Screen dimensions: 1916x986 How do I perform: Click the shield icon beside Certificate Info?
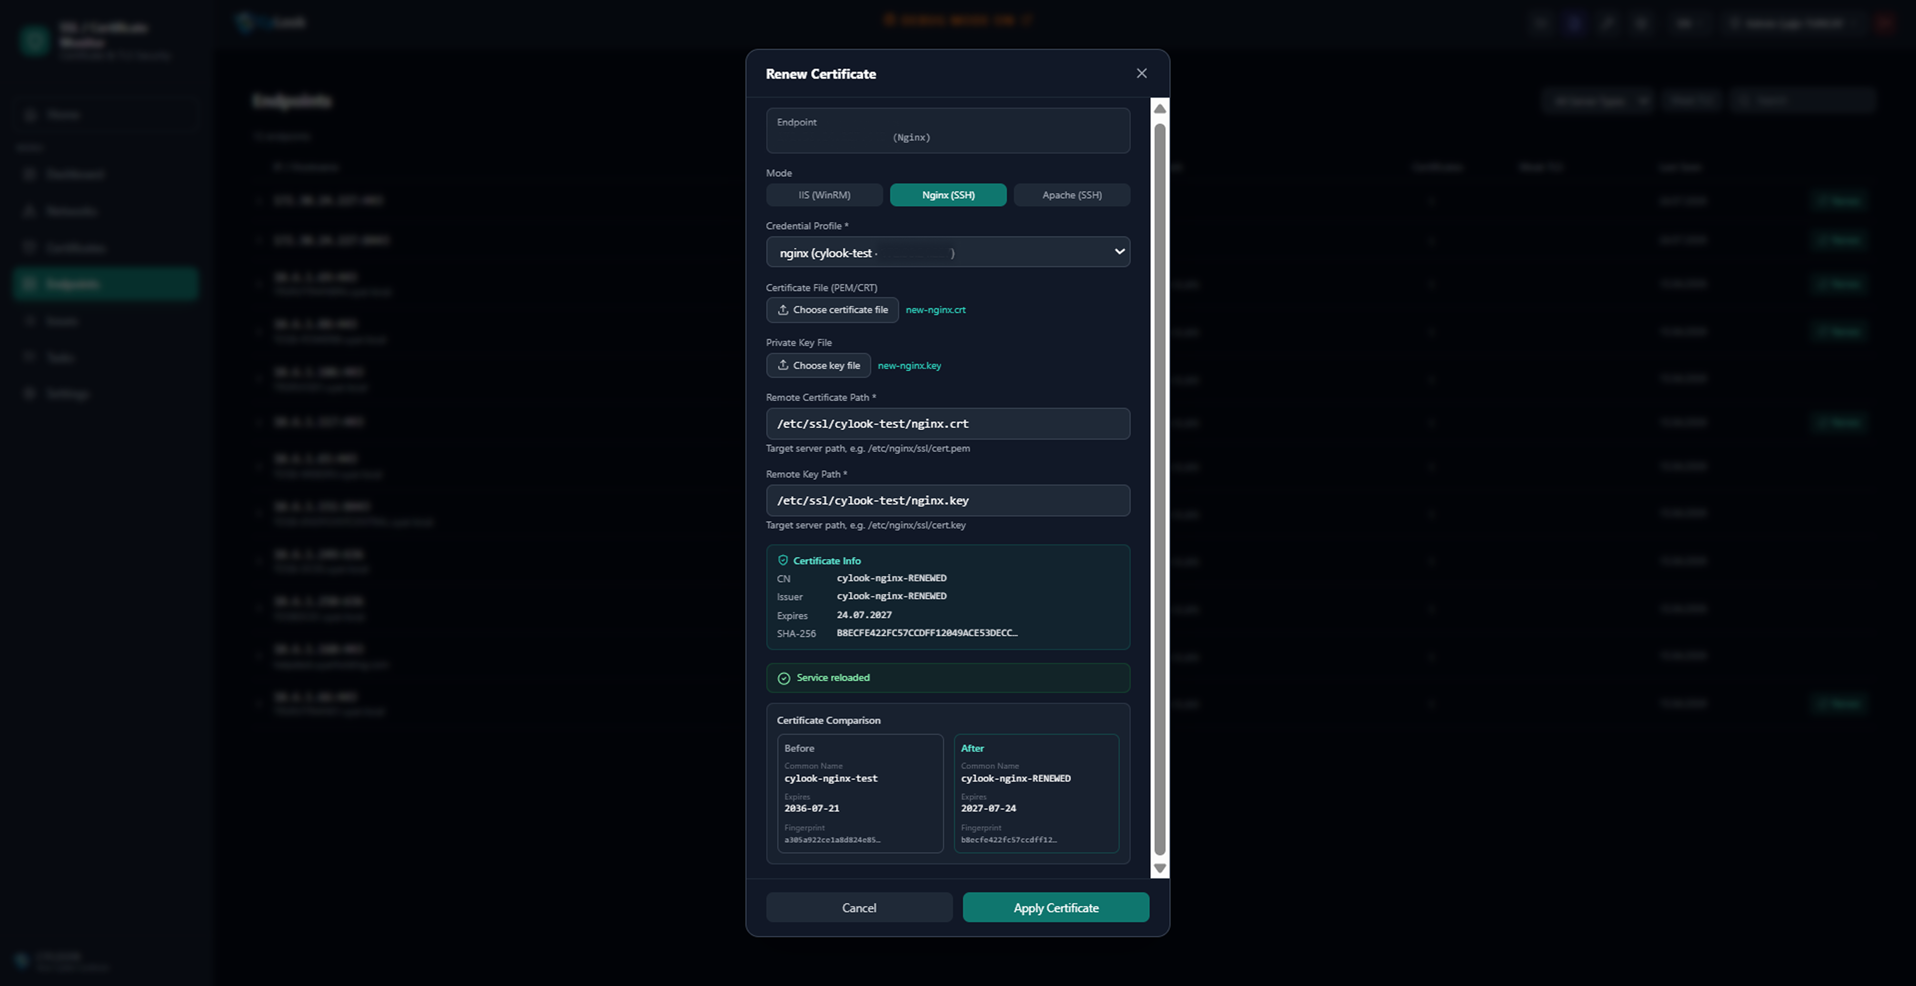click(x=782, y=560)
